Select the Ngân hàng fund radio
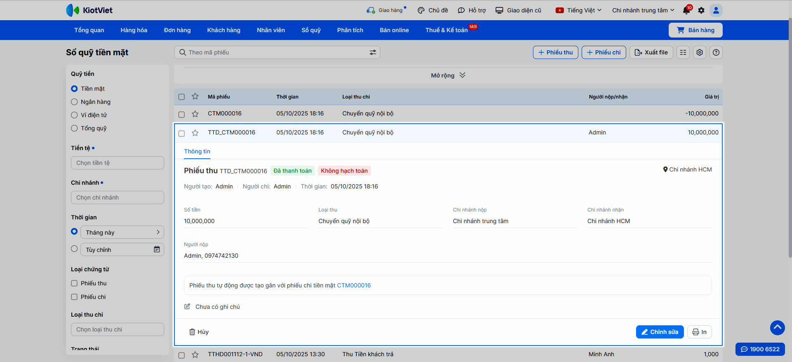The width and height of the screenshot is (792, 362). tap(74, 102)
